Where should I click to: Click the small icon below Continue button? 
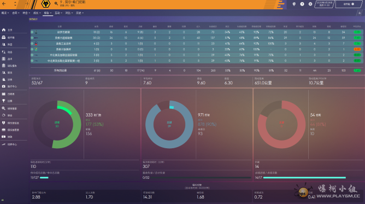[x=360, y=13]
